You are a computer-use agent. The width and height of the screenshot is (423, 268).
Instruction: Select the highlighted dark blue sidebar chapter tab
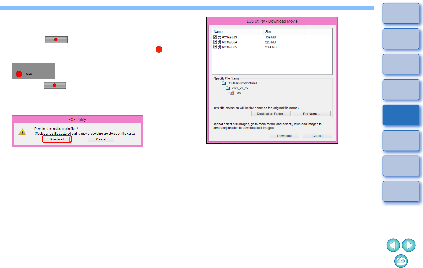tap(401, 115)
